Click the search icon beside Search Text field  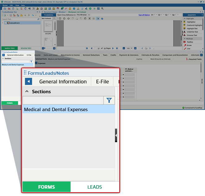pyautogui.click(x=38, y=19)
